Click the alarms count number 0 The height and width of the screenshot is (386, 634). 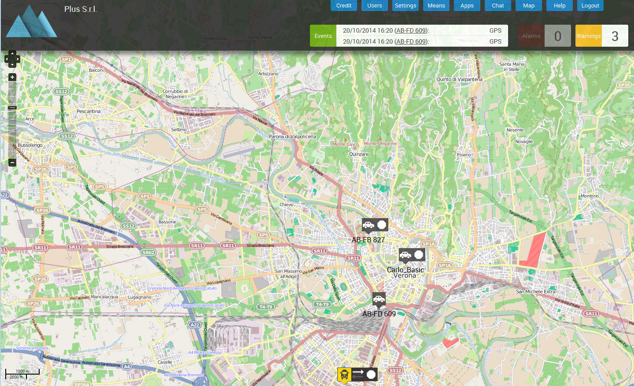[558, 36]
